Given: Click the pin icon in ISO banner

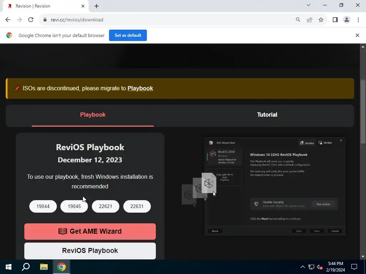Looking at the screenshot, I should click(17, 88).
